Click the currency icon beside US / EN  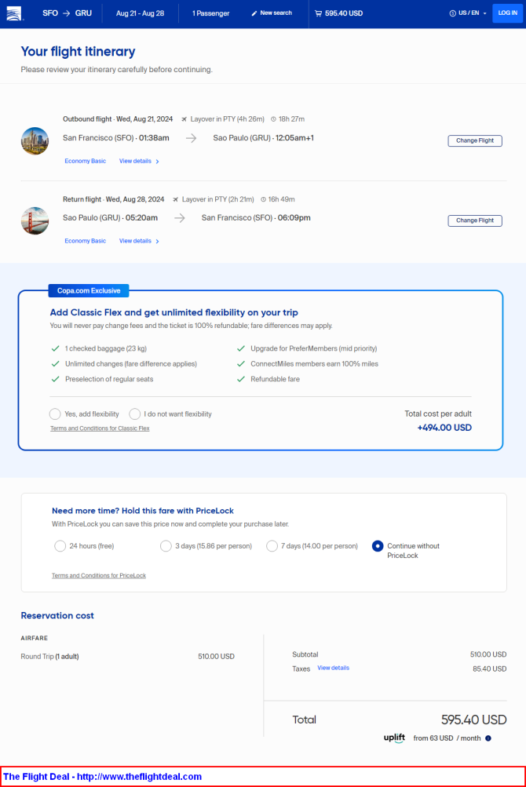[x=452, y=13]
